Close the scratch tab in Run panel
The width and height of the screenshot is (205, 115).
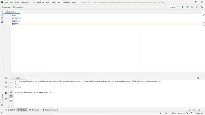(22, 78)
